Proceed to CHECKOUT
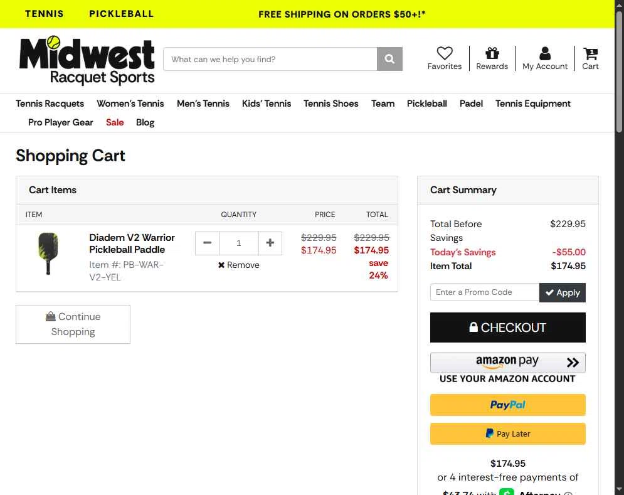The image size is (624, 495). (x=508, y=327)
